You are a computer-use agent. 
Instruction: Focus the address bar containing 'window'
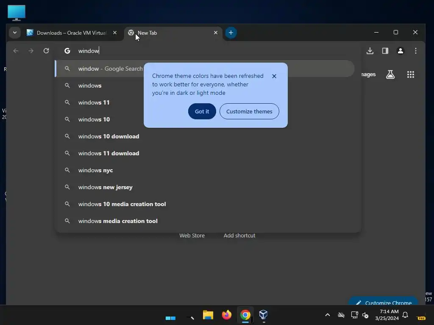coord(208,51)
